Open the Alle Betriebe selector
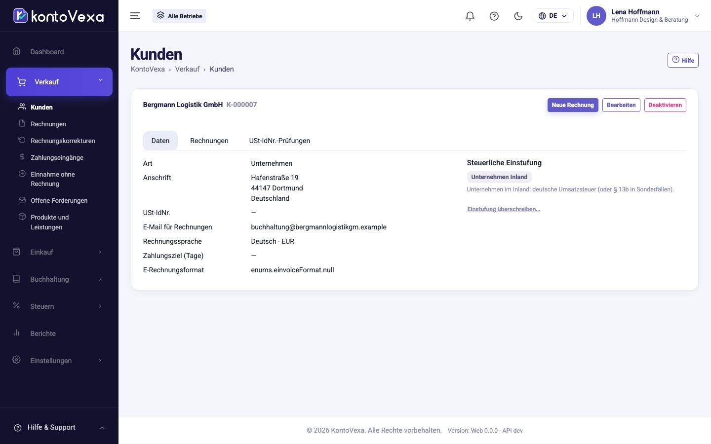Viewport: 711px width, 444px height. pos(180,16)
